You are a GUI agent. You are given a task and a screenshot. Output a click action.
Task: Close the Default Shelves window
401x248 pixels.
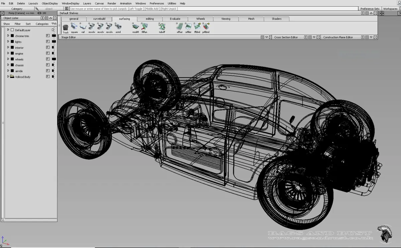click(376, 13)
